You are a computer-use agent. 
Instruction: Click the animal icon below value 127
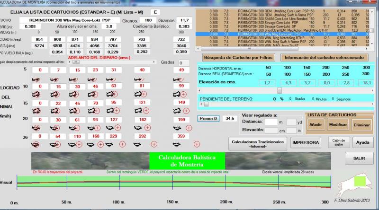click(x=108, y=128)
